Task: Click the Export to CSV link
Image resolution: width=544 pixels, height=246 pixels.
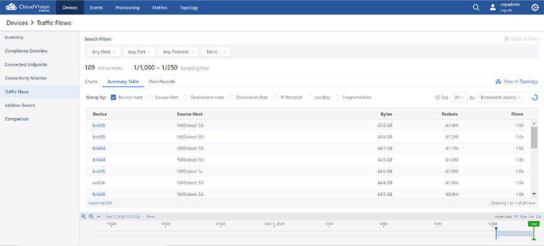Action: point(100,203)
